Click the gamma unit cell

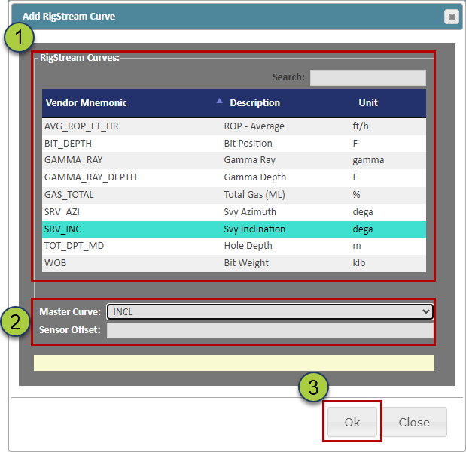point(368,160)
